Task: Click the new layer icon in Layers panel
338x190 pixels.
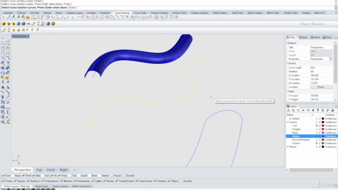Action: 288,110
